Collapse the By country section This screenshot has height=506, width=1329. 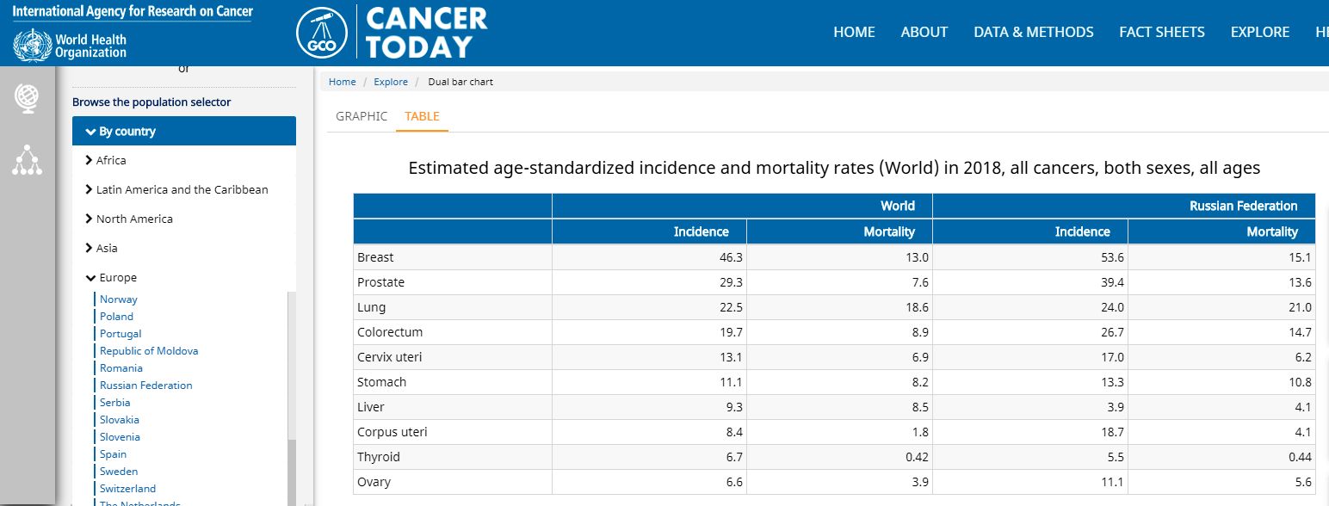(x=183, y=132)
